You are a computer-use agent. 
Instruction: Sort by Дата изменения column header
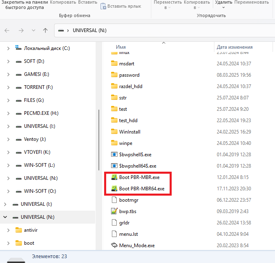click(234, 47)
